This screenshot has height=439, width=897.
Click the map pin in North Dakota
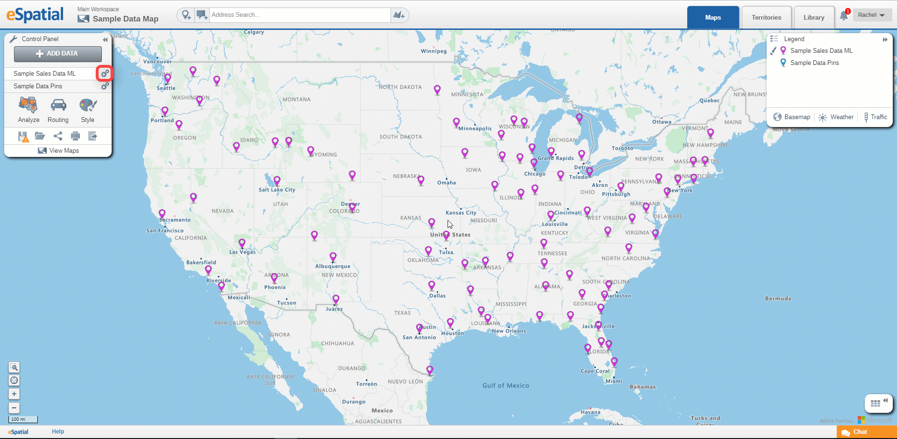click(x=437, y=90)
